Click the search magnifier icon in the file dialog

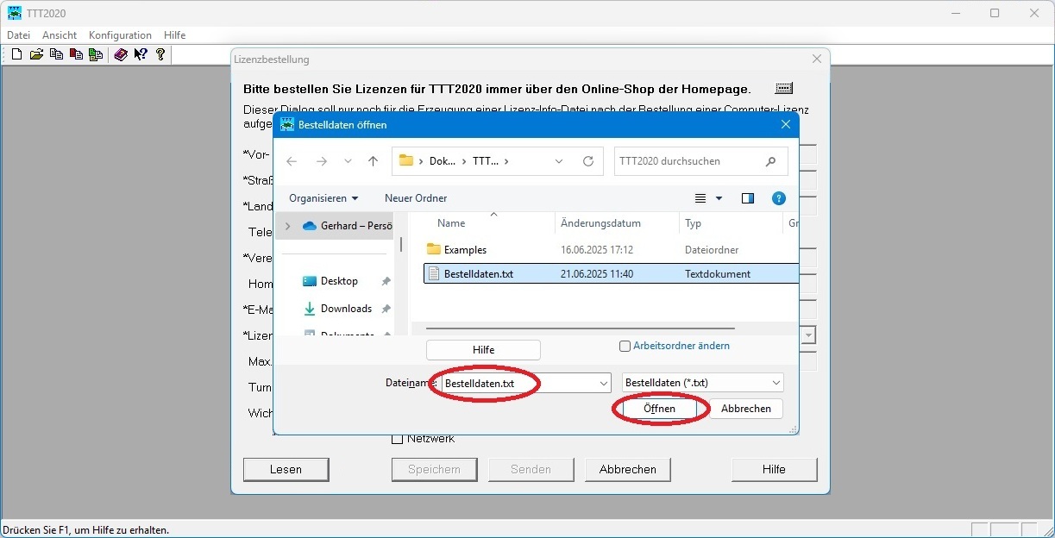click(770, 161)
